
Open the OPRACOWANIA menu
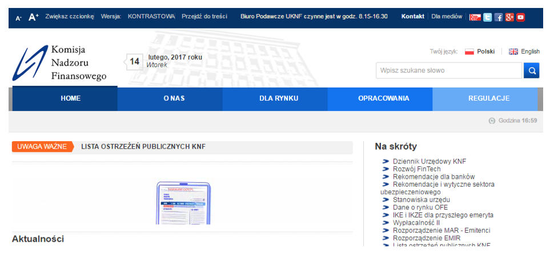point(380,98)
